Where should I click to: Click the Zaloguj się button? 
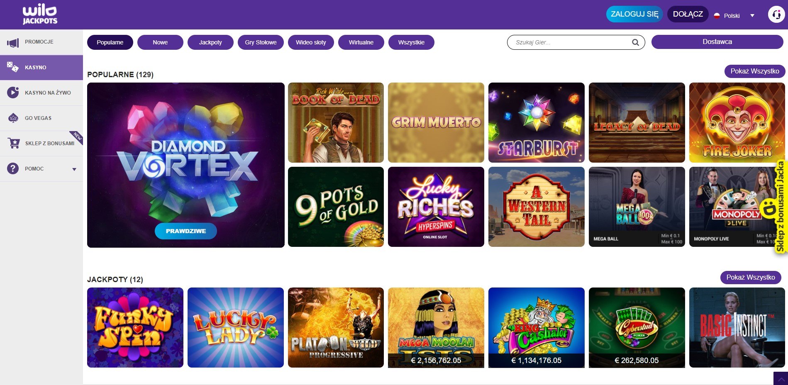click(x=634, y=14)
